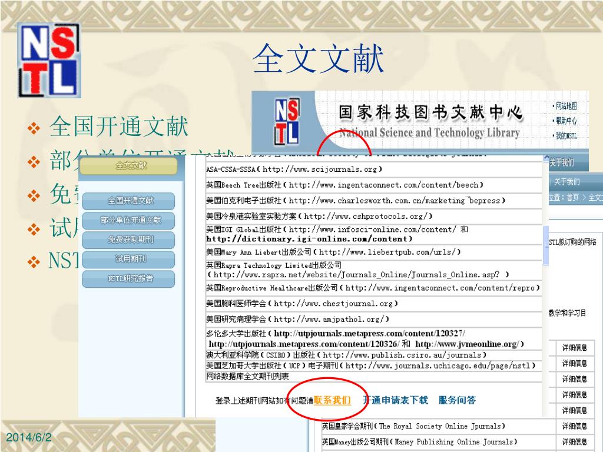Open 帮助中心 header link

pos(566,121)
